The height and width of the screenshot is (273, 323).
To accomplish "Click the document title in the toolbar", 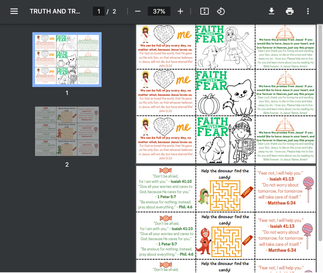I will coord(55,11).
